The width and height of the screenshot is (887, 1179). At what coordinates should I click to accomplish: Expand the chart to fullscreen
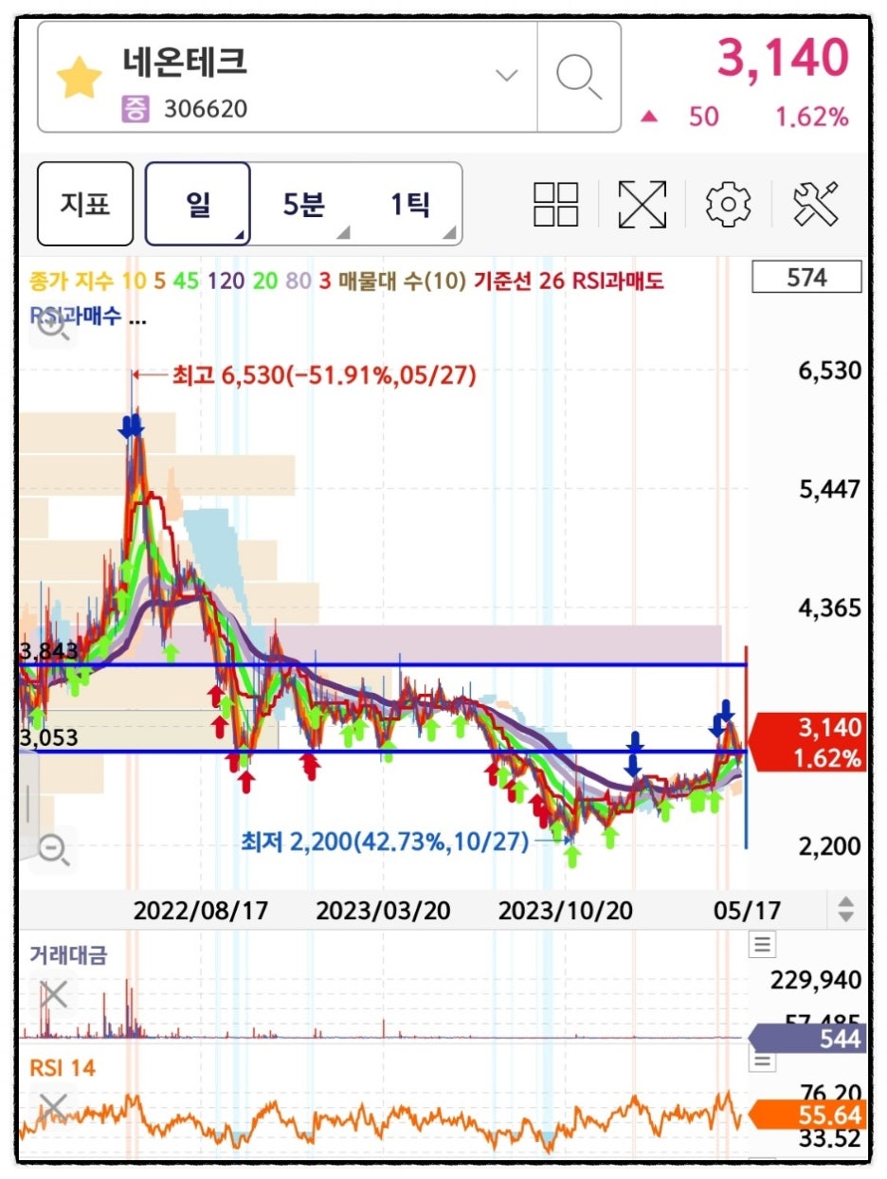pyautogui.click(x=642, y=204)
